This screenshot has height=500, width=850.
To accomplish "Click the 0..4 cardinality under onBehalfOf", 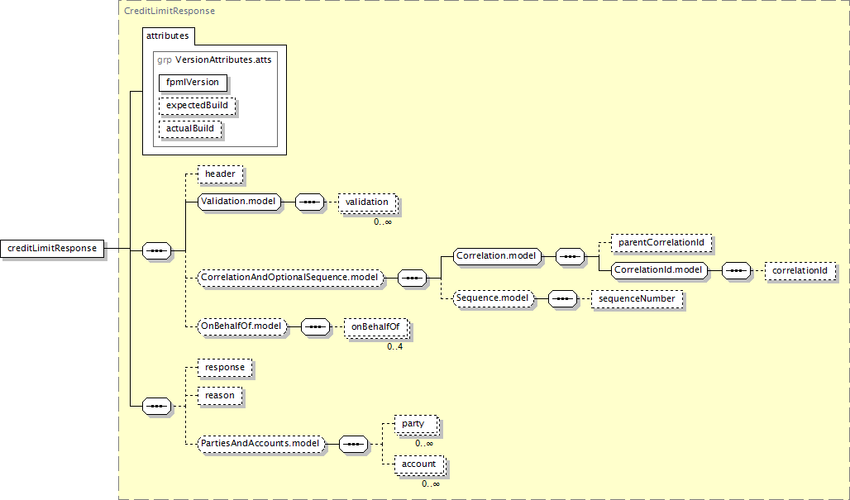I will coord(394,347).
